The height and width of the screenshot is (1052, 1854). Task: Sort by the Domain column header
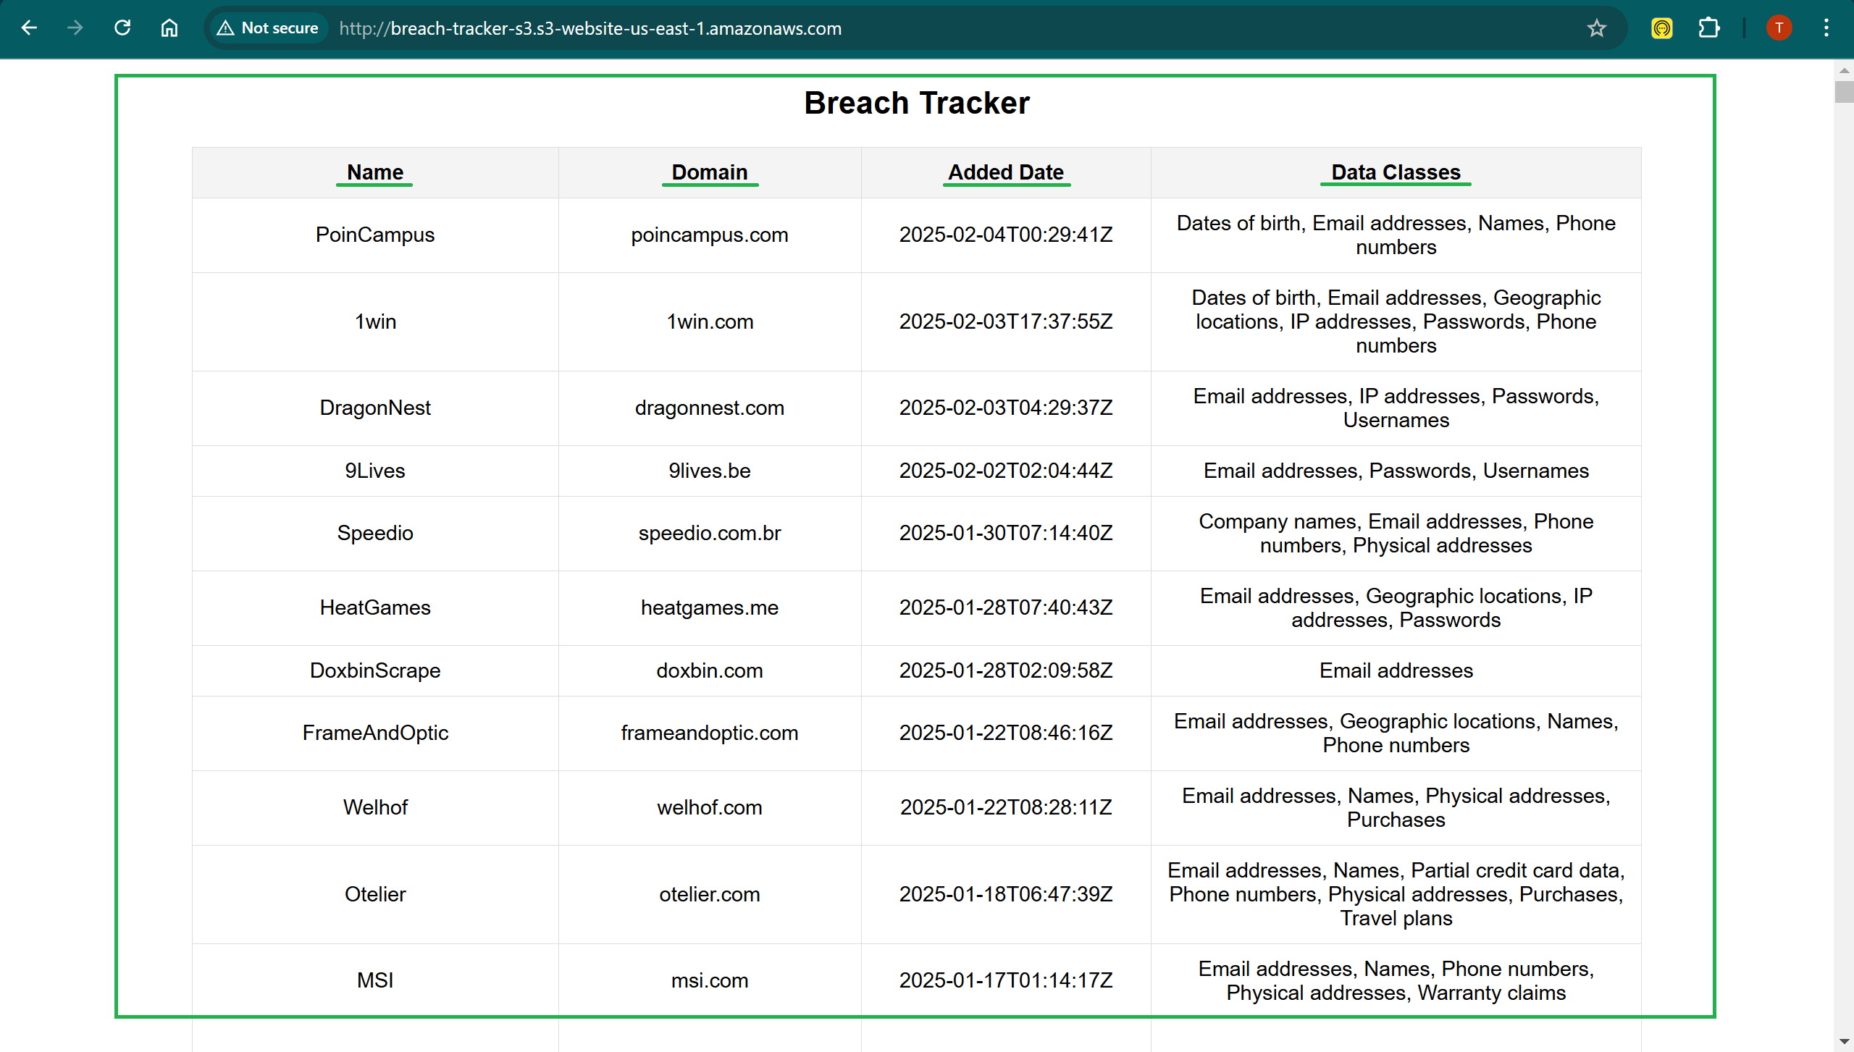(710, 172)
